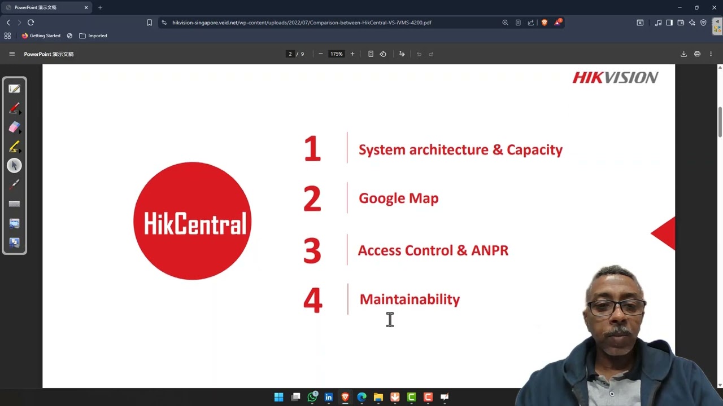Reload the current page

click(x=31, y=23)
